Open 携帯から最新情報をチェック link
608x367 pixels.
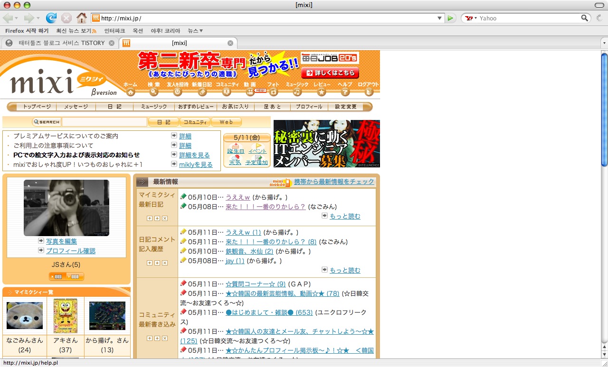334,181
